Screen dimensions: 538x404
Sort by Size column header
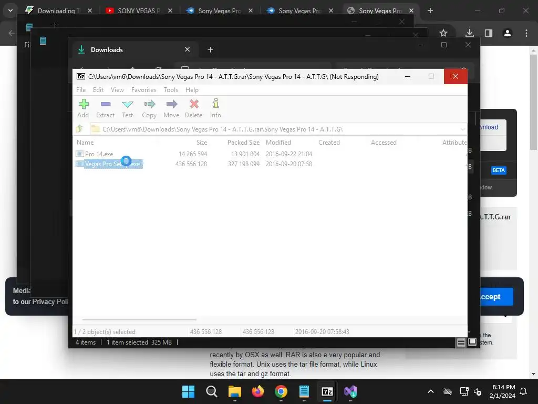click(x=202, y=142)
